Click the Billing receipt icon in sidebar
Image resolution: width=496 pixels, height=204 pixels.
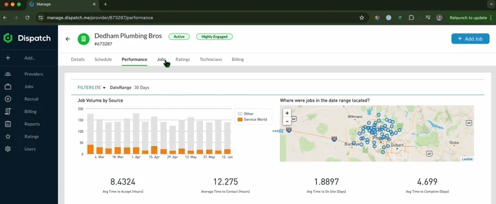(x=8, y=111)
